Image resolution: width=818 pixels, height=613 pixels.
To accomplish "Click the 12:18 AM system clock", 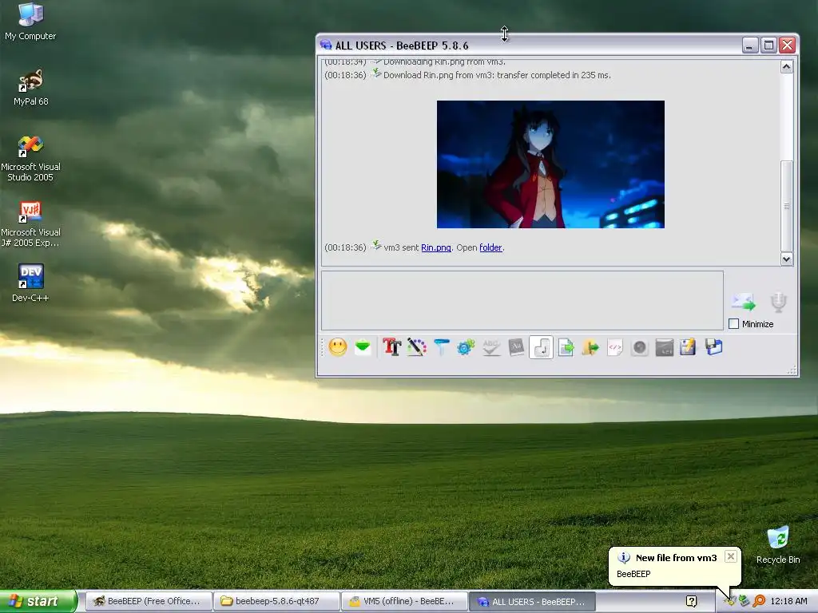I will 788,602.
